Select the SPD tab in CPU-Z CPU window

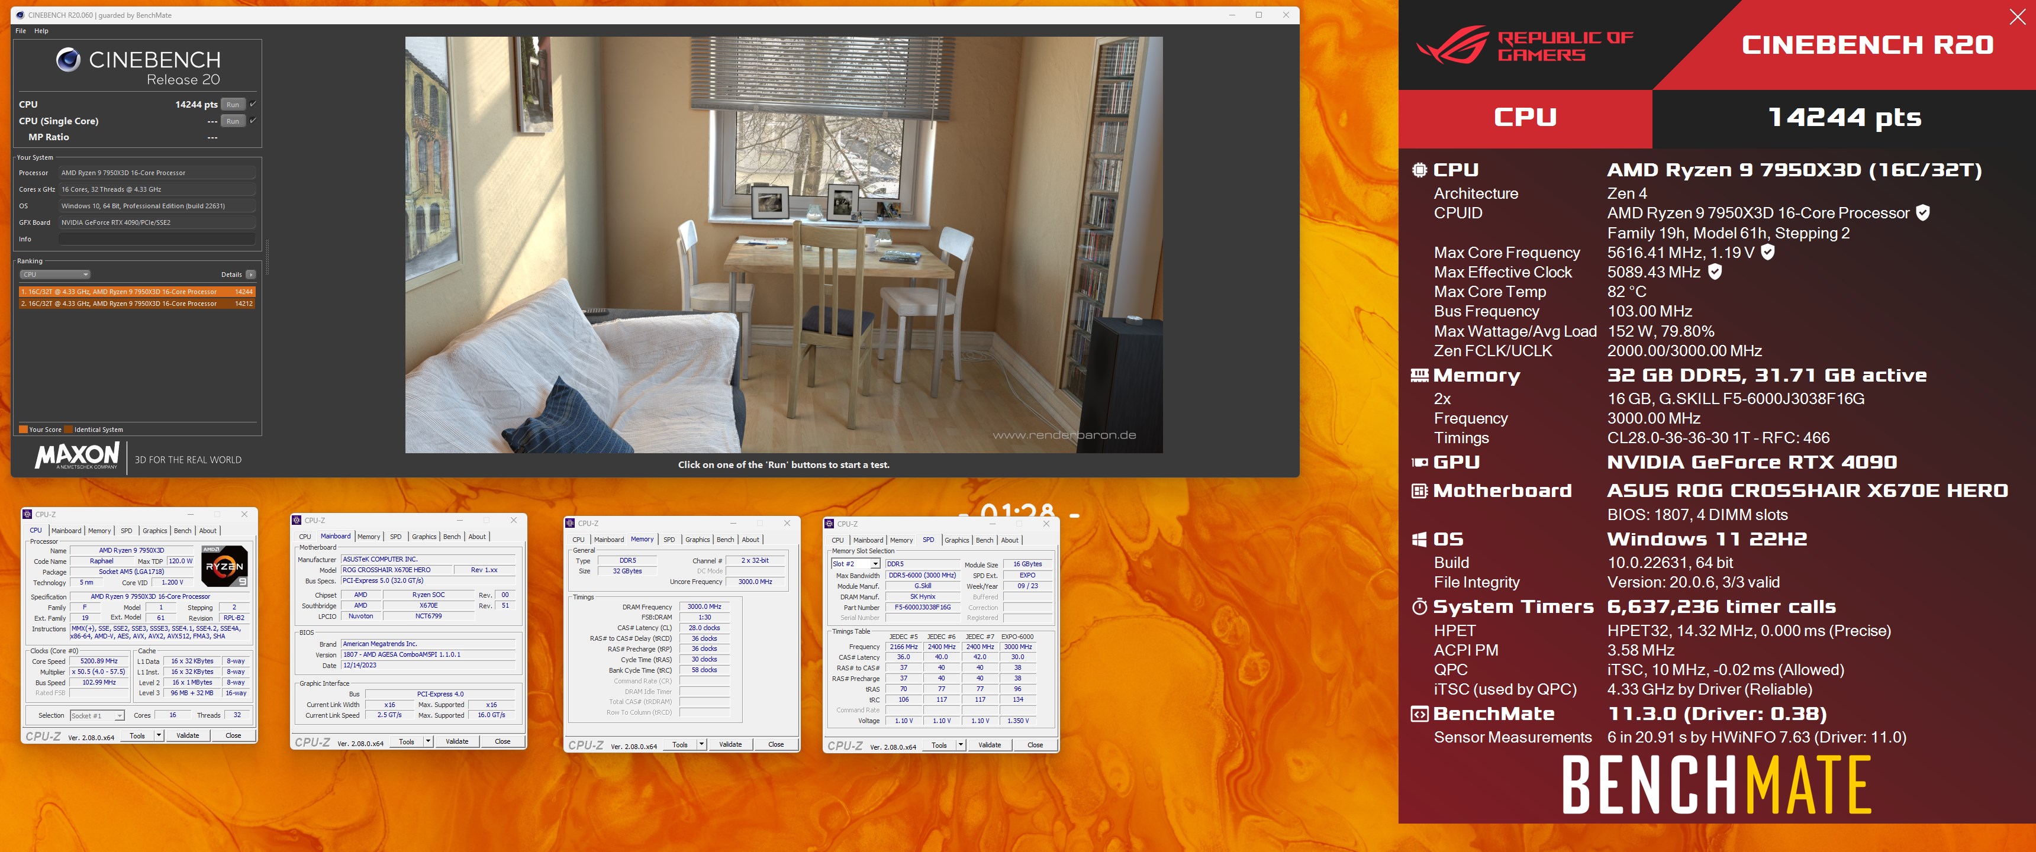pyautogui.click(x=127, y=530)
